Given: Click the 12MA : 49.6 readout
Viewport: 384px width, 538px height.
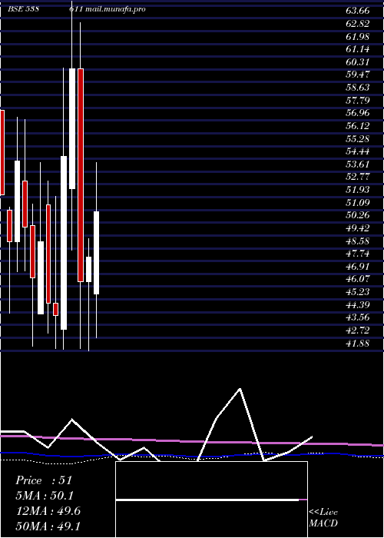Looking at the screenshot, I should (x=48, y=511).
